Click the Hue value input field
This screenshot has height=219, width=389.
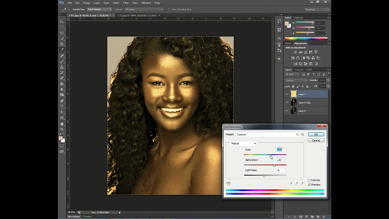click(x=280, y=150)
